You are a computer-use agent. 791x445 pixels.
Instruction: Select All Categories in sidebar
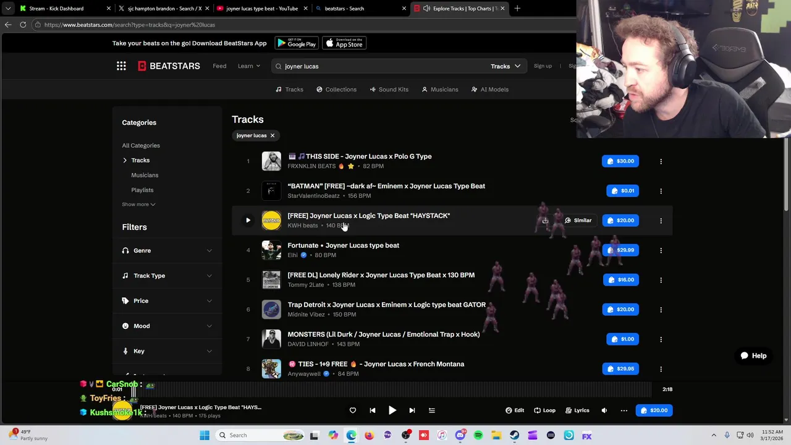click(x=141, y=146)
